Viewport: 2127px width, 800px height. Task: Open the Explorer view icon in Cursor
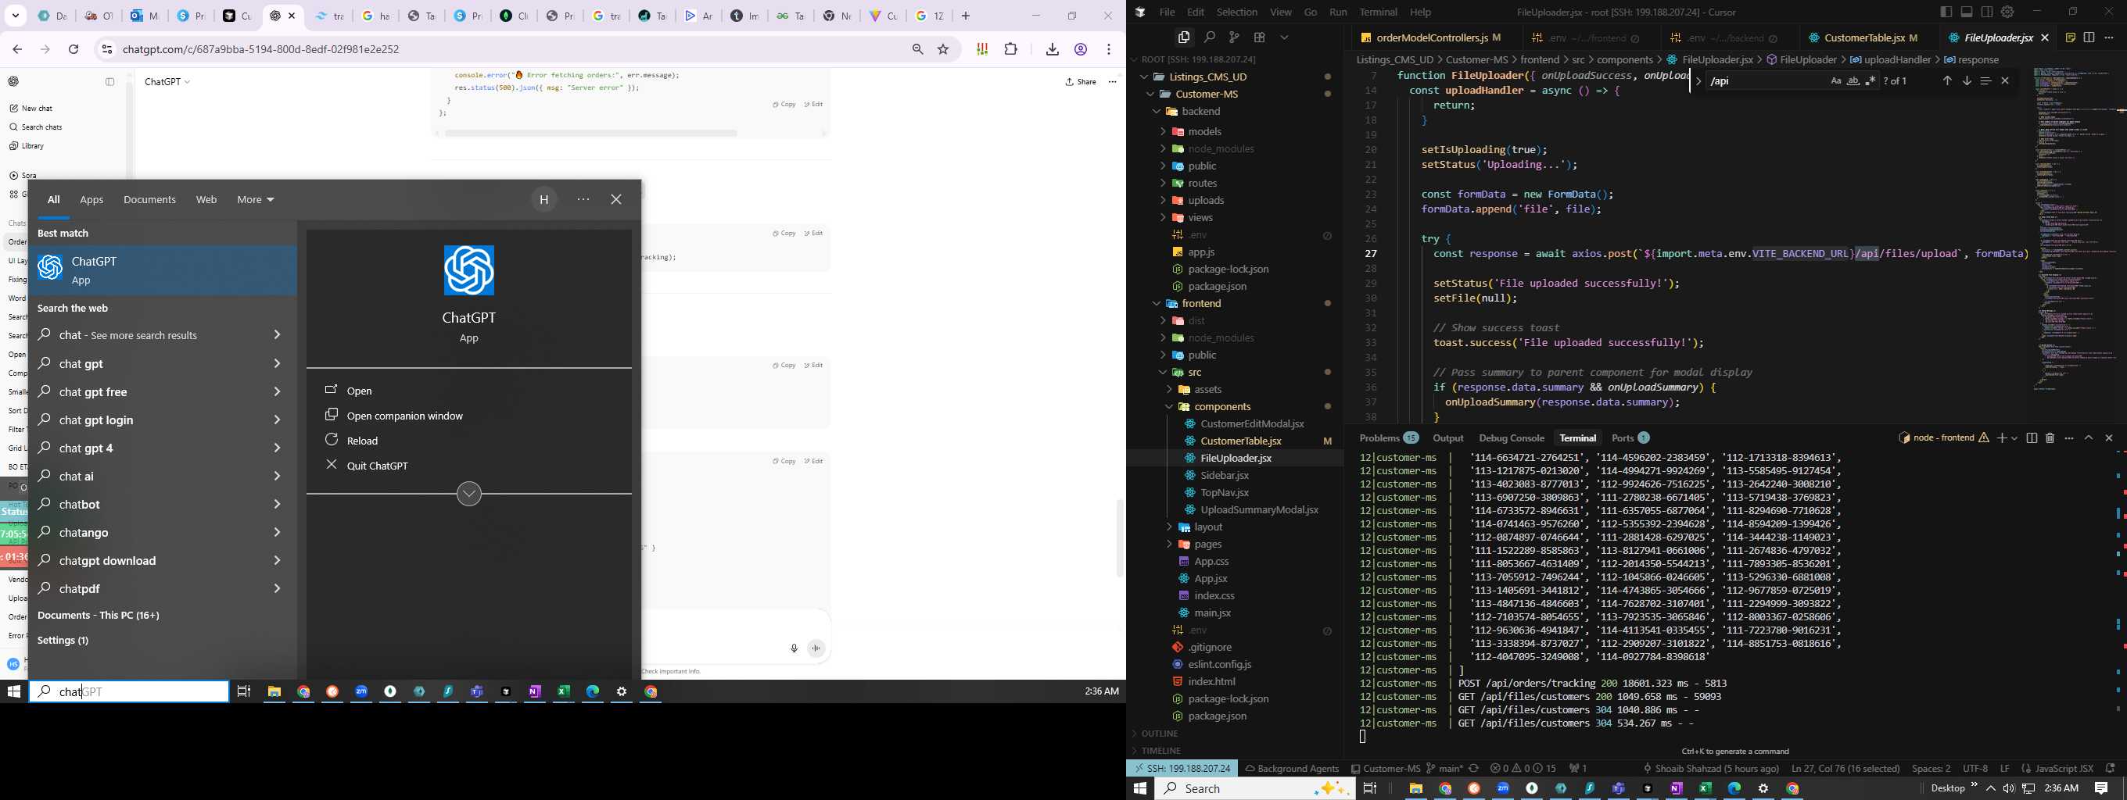click(x=1184, y=37)
